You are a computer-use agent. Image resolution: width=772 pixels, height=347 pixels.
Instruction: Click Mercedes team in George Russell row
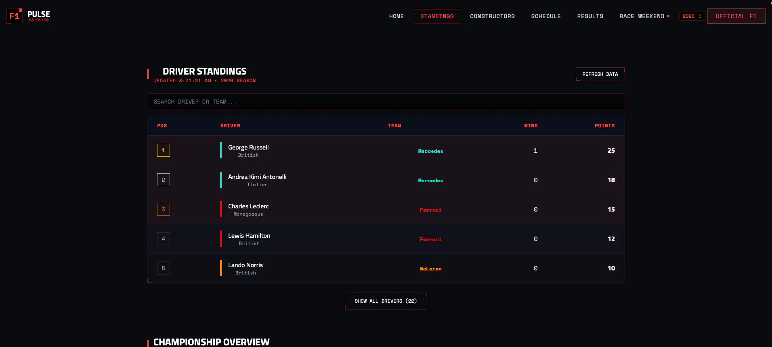point(430,151)
